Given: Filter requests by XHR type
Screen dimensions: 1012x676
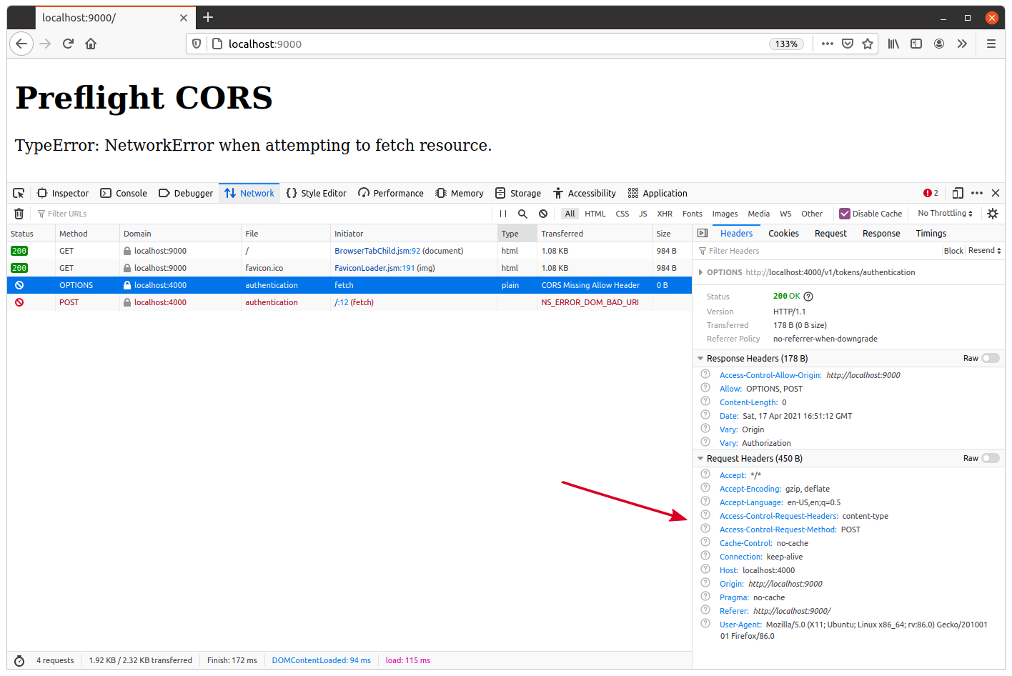Looking at the screenshot, I should (665, 214).
